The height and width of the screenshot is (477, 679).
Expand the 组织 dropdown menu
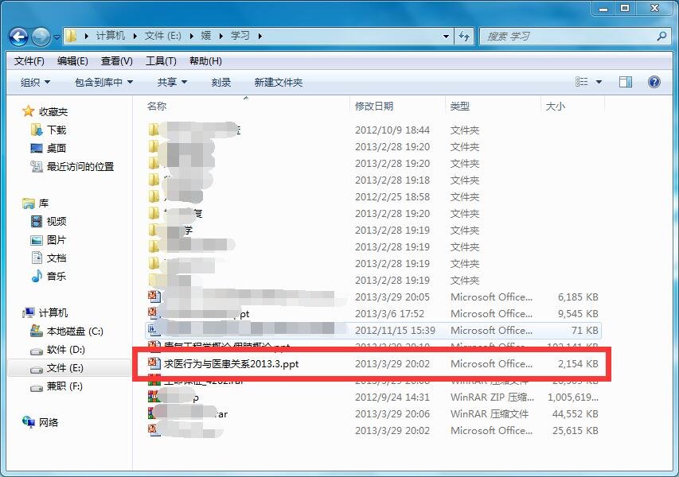point(35,82)
